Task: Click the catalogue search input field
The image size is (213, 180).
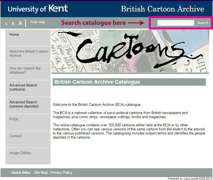Action: coord(176,23)
